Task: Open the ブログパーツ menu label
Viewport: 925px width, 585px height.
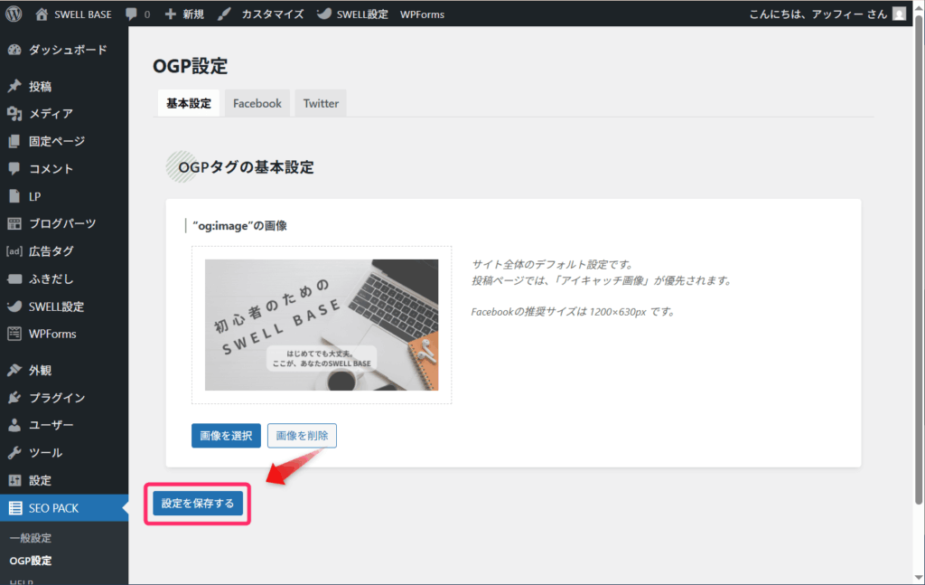Action: coord(62,223)
